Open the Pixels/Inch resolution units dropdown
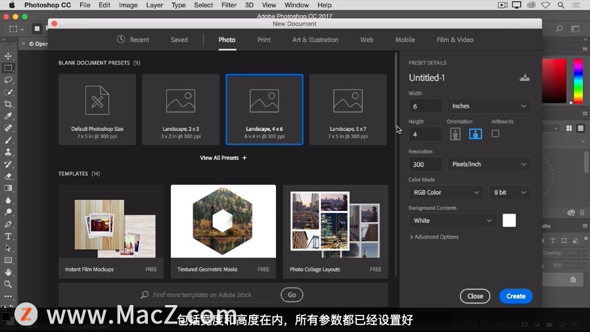 pos(489,164)
